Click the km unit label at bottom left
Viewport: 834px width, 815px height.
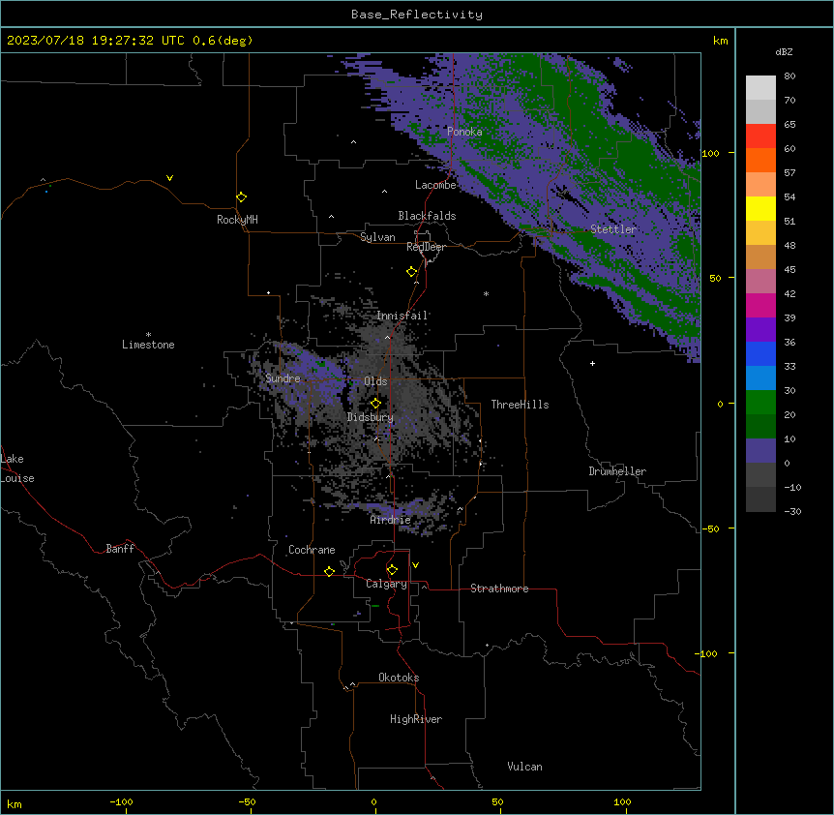15,803
